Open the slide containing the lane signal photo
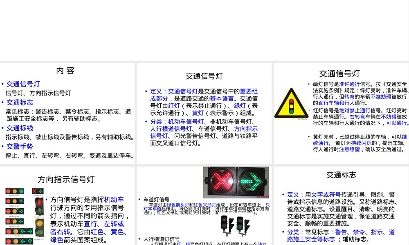The height and width of the screenshot is (245, 409). click(204, 206)
